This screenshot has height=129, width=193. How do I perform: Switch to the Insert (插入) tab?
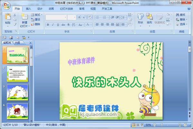coord(28,9)
